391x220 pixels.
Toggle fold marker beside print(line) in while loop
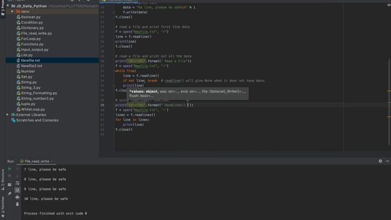pyautogui.click(x=114, y=86)
